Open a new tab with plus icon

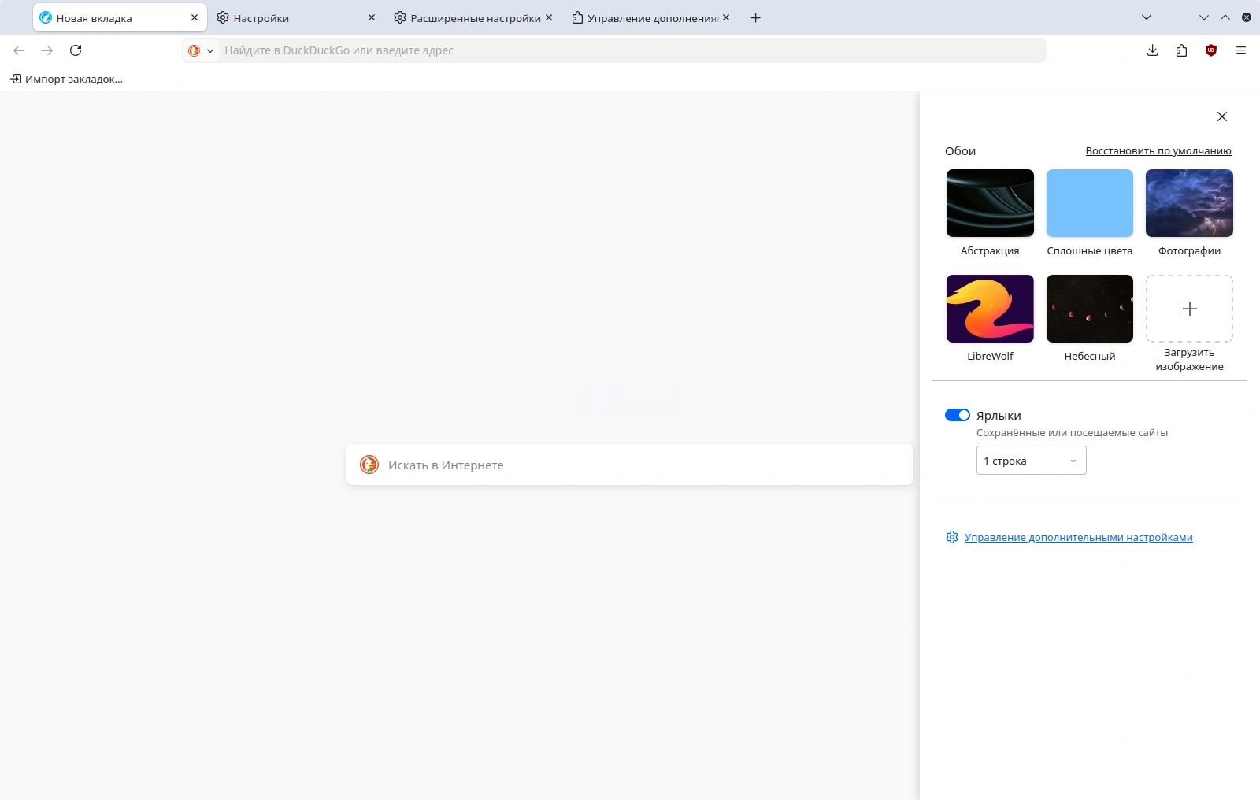pos(755,18)
